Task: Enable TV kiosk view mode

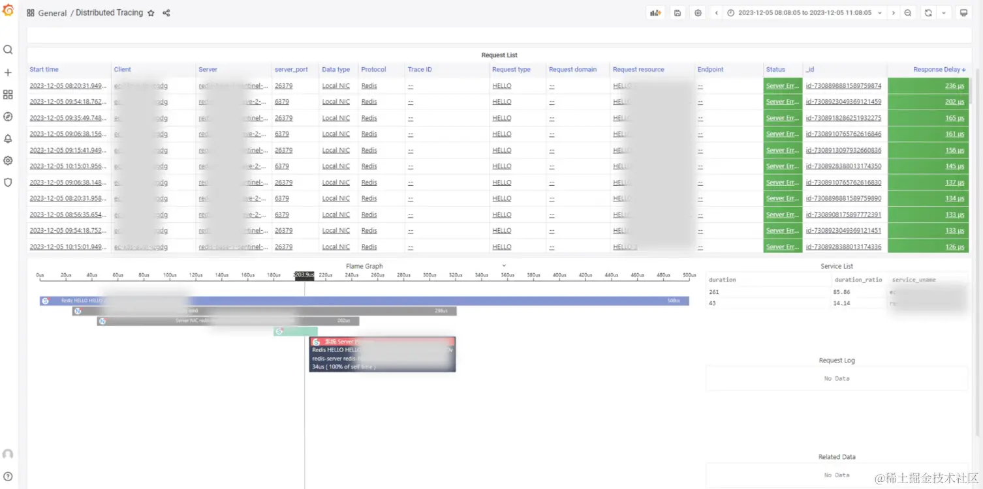Action: tap(965, 12)
